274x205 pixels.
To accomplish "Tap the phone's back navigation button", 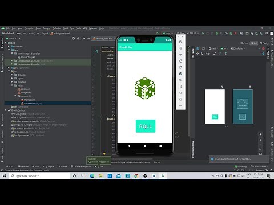I will click(129, 146).
